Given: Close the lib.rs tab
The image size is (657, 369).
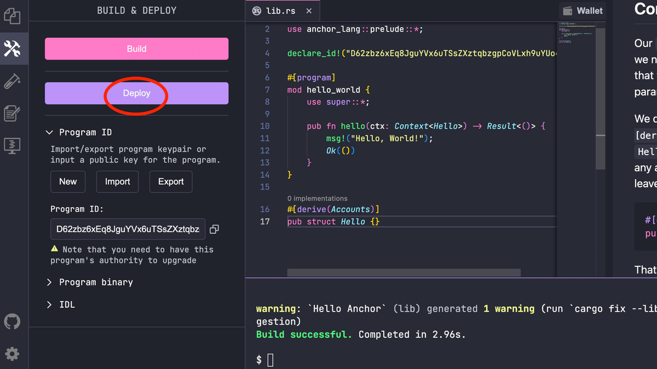Looking at the screenshot, I should (x=309, y=10).
